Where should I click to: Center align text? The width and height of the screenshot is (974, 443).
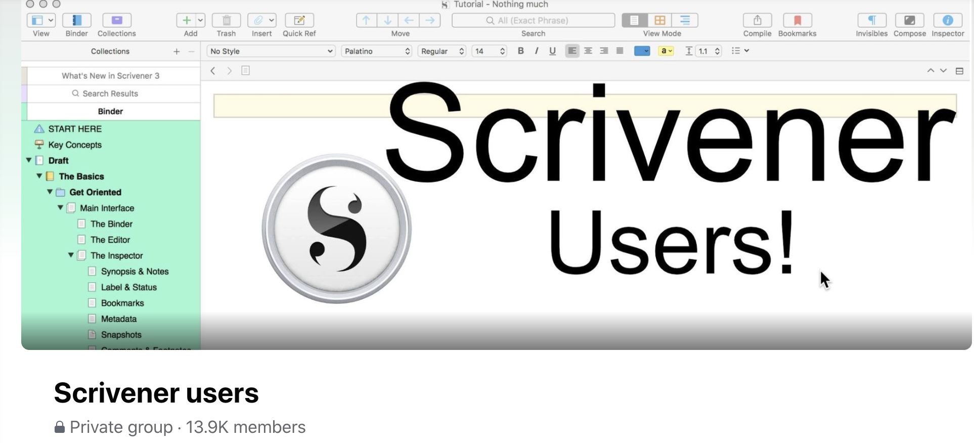click(x=588, y=51)
